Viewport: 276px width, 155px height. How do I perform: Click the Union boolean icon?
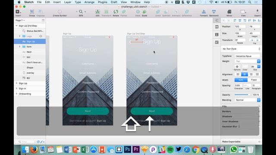(x=158, y=12)
